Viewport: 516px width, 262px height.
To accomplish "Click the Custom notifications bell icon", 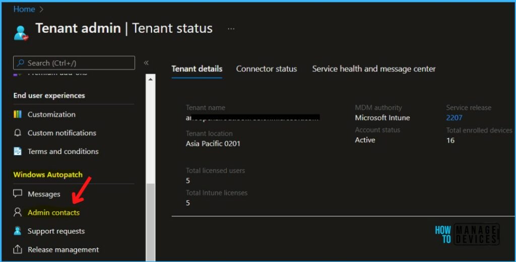I will [18, 133].
